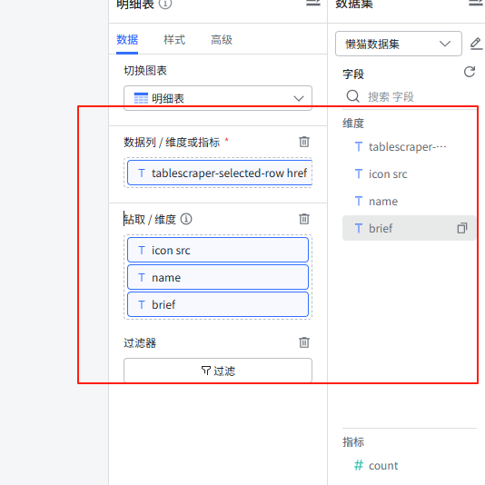Select the tablescraper-selected-row href data column
485x485 pixels.
220,173
